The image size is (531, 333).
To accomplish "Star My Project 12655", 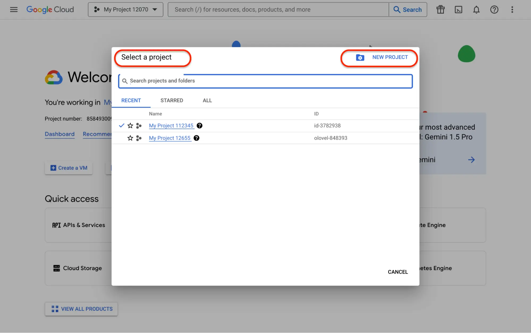I will click(x=130, y=138).
